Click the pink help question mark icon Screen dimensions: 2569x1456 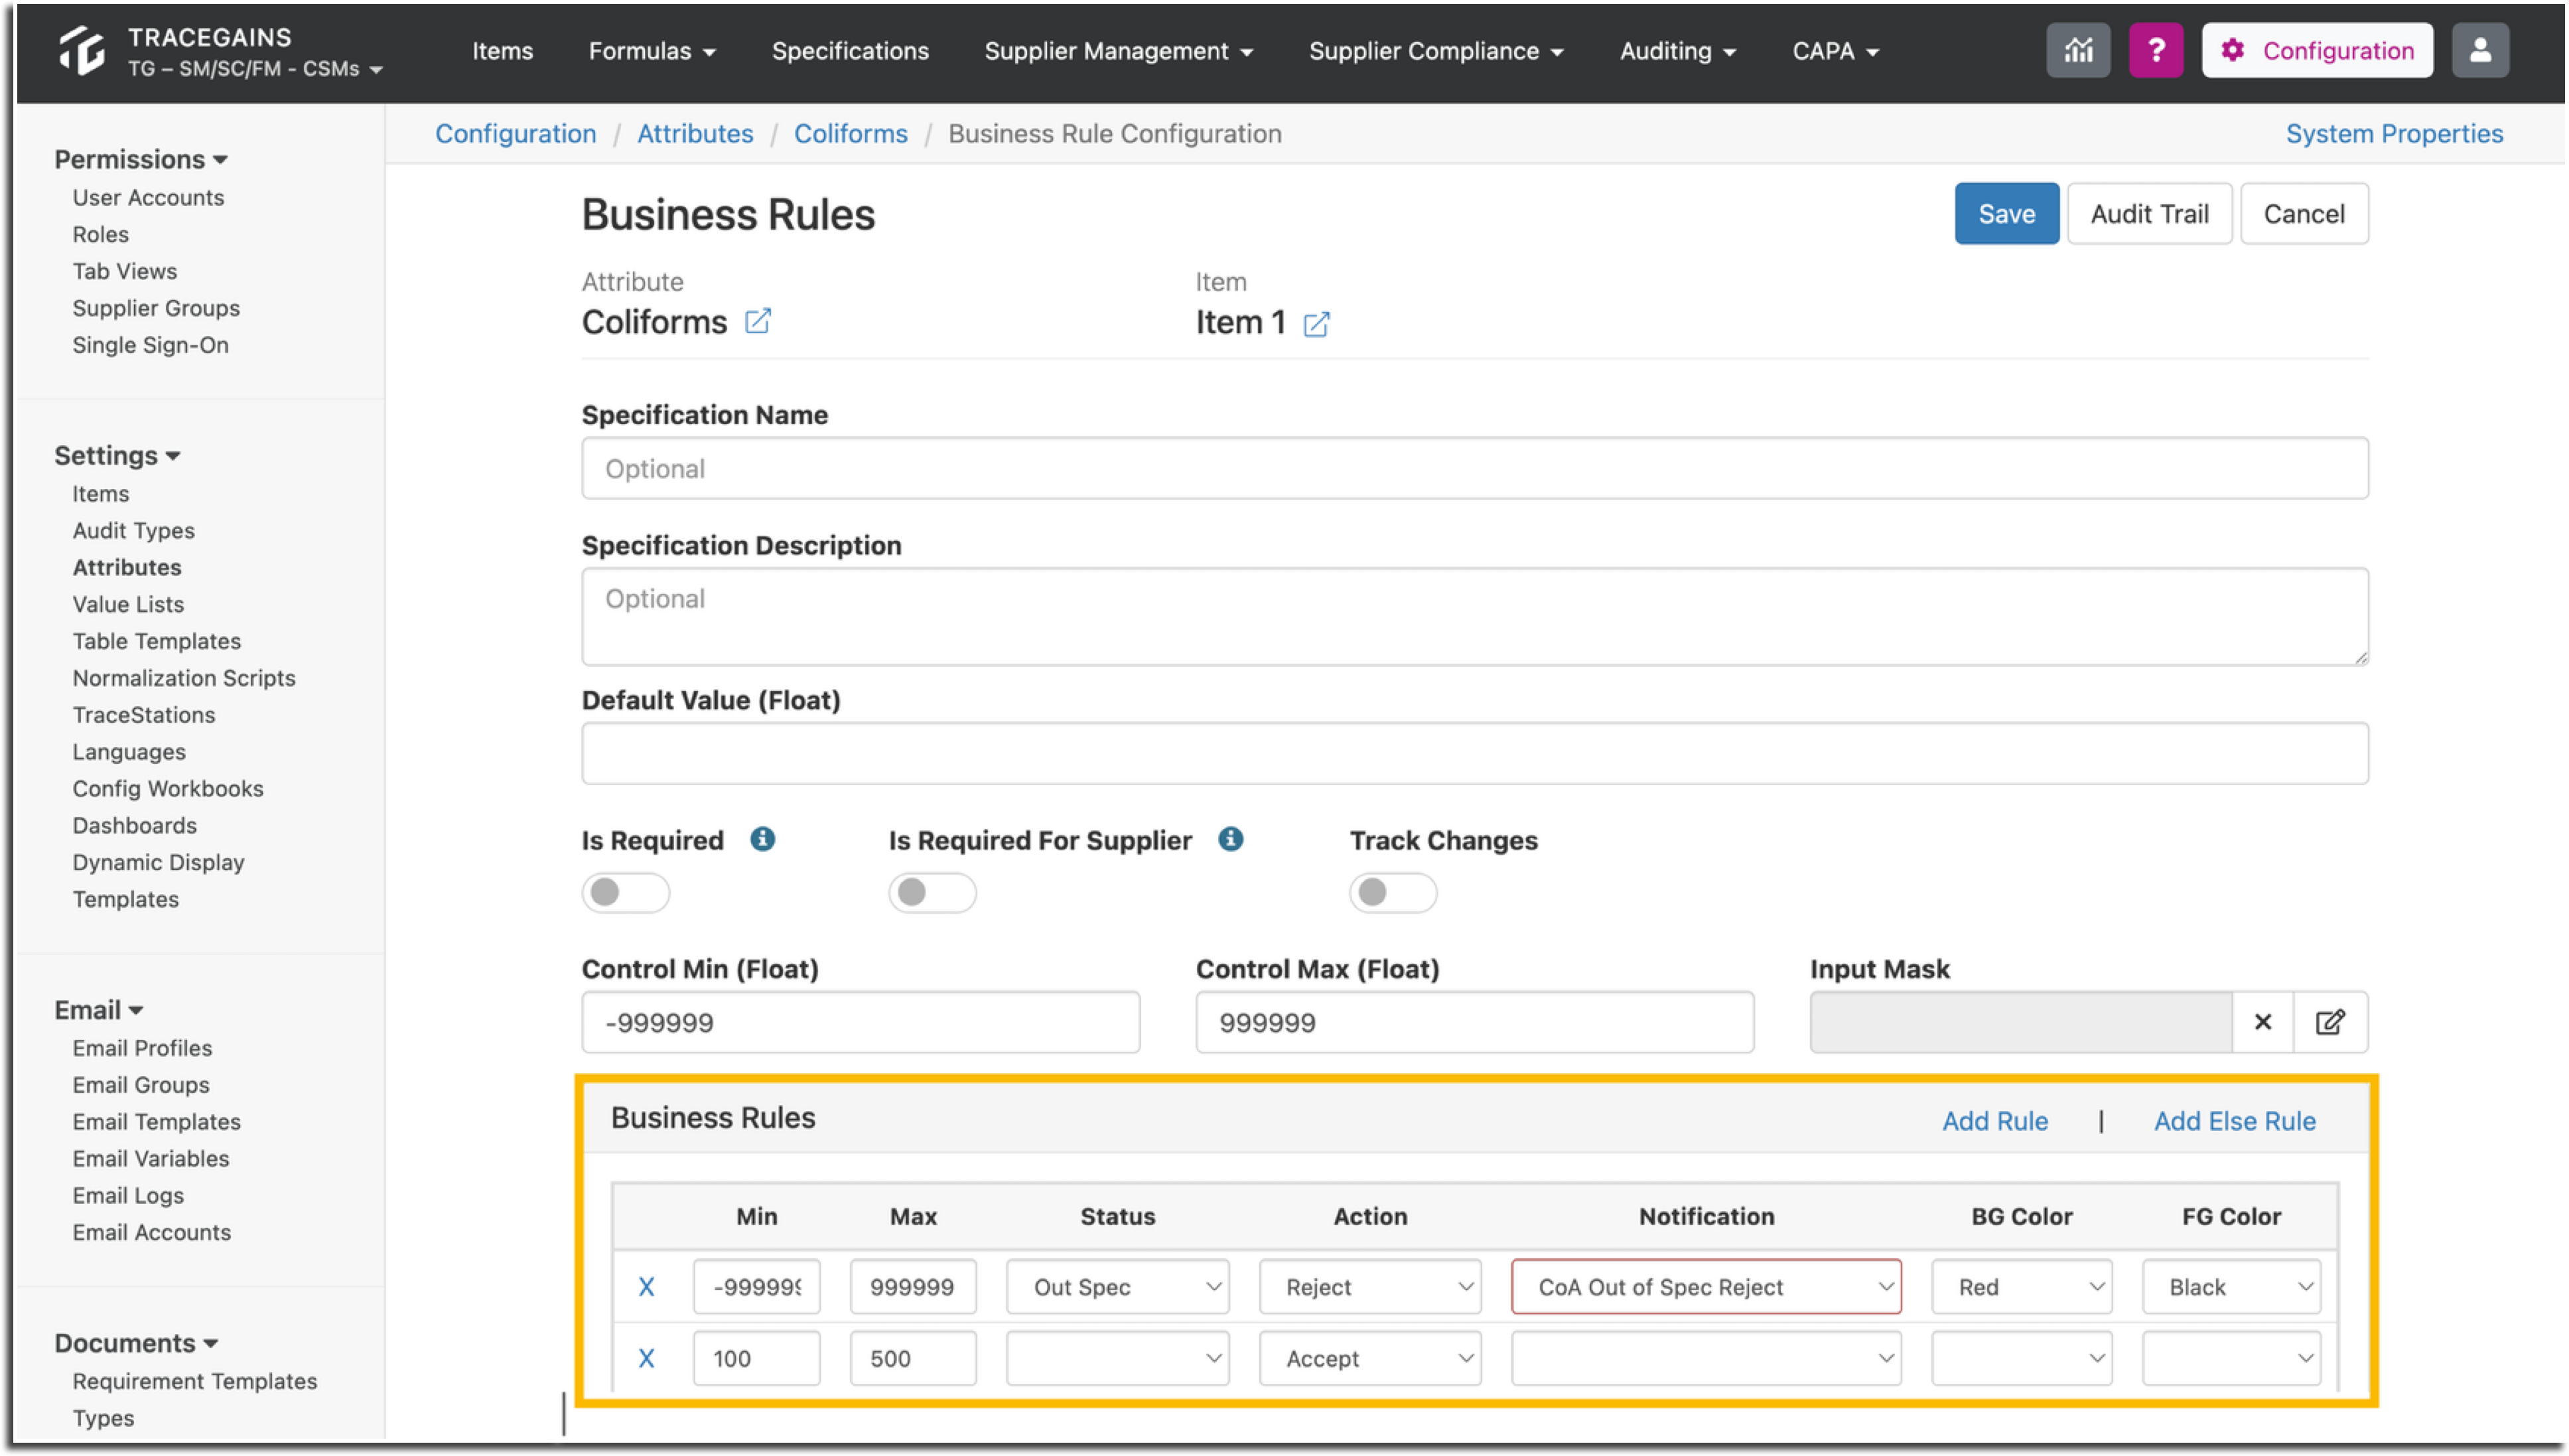pyautogui.click(x=2155, y=51)
